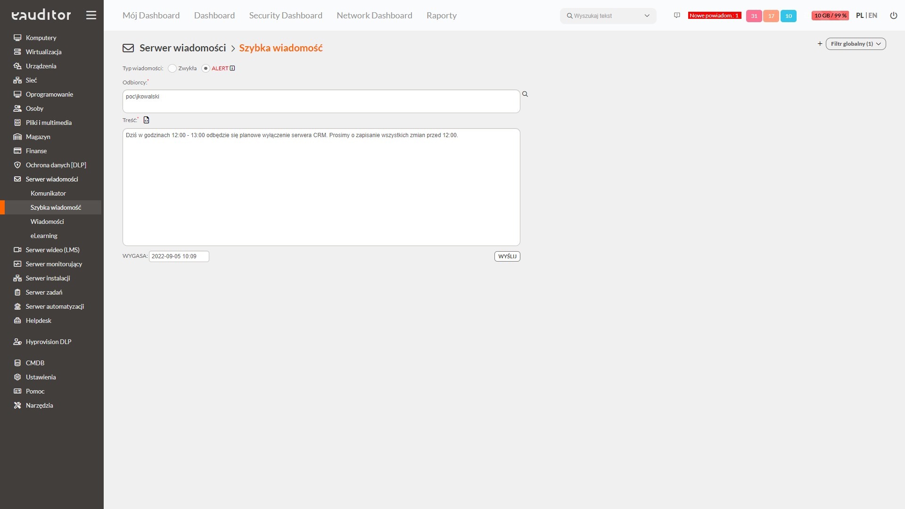Click the Osoby people icon
The height and width of the screenshot is (509, 905).
17,108
